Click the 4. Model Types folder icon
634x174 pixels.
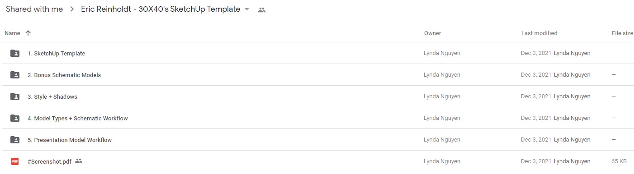click(15, 118)
